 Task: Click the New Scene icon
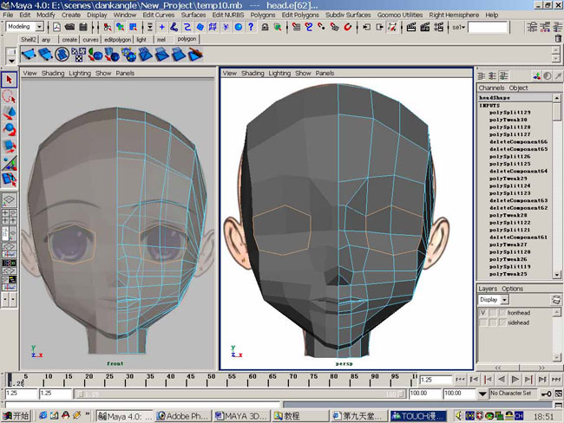click(x=56, y=27)
